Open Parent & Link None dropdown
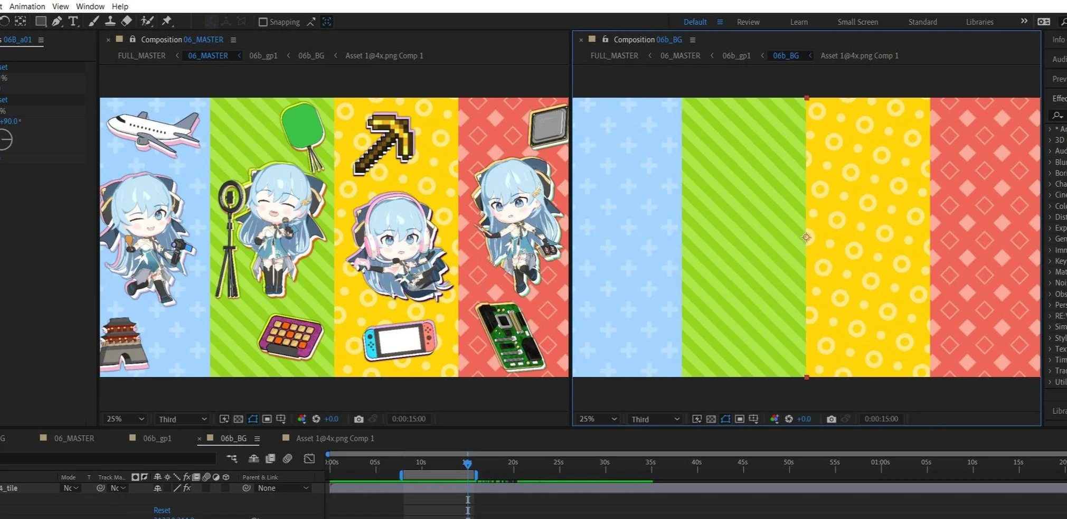 click(282, 488)
